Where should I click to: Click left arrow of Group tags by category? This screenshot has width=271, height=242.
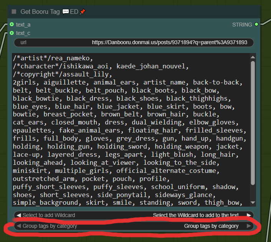(x=19, y=226)
